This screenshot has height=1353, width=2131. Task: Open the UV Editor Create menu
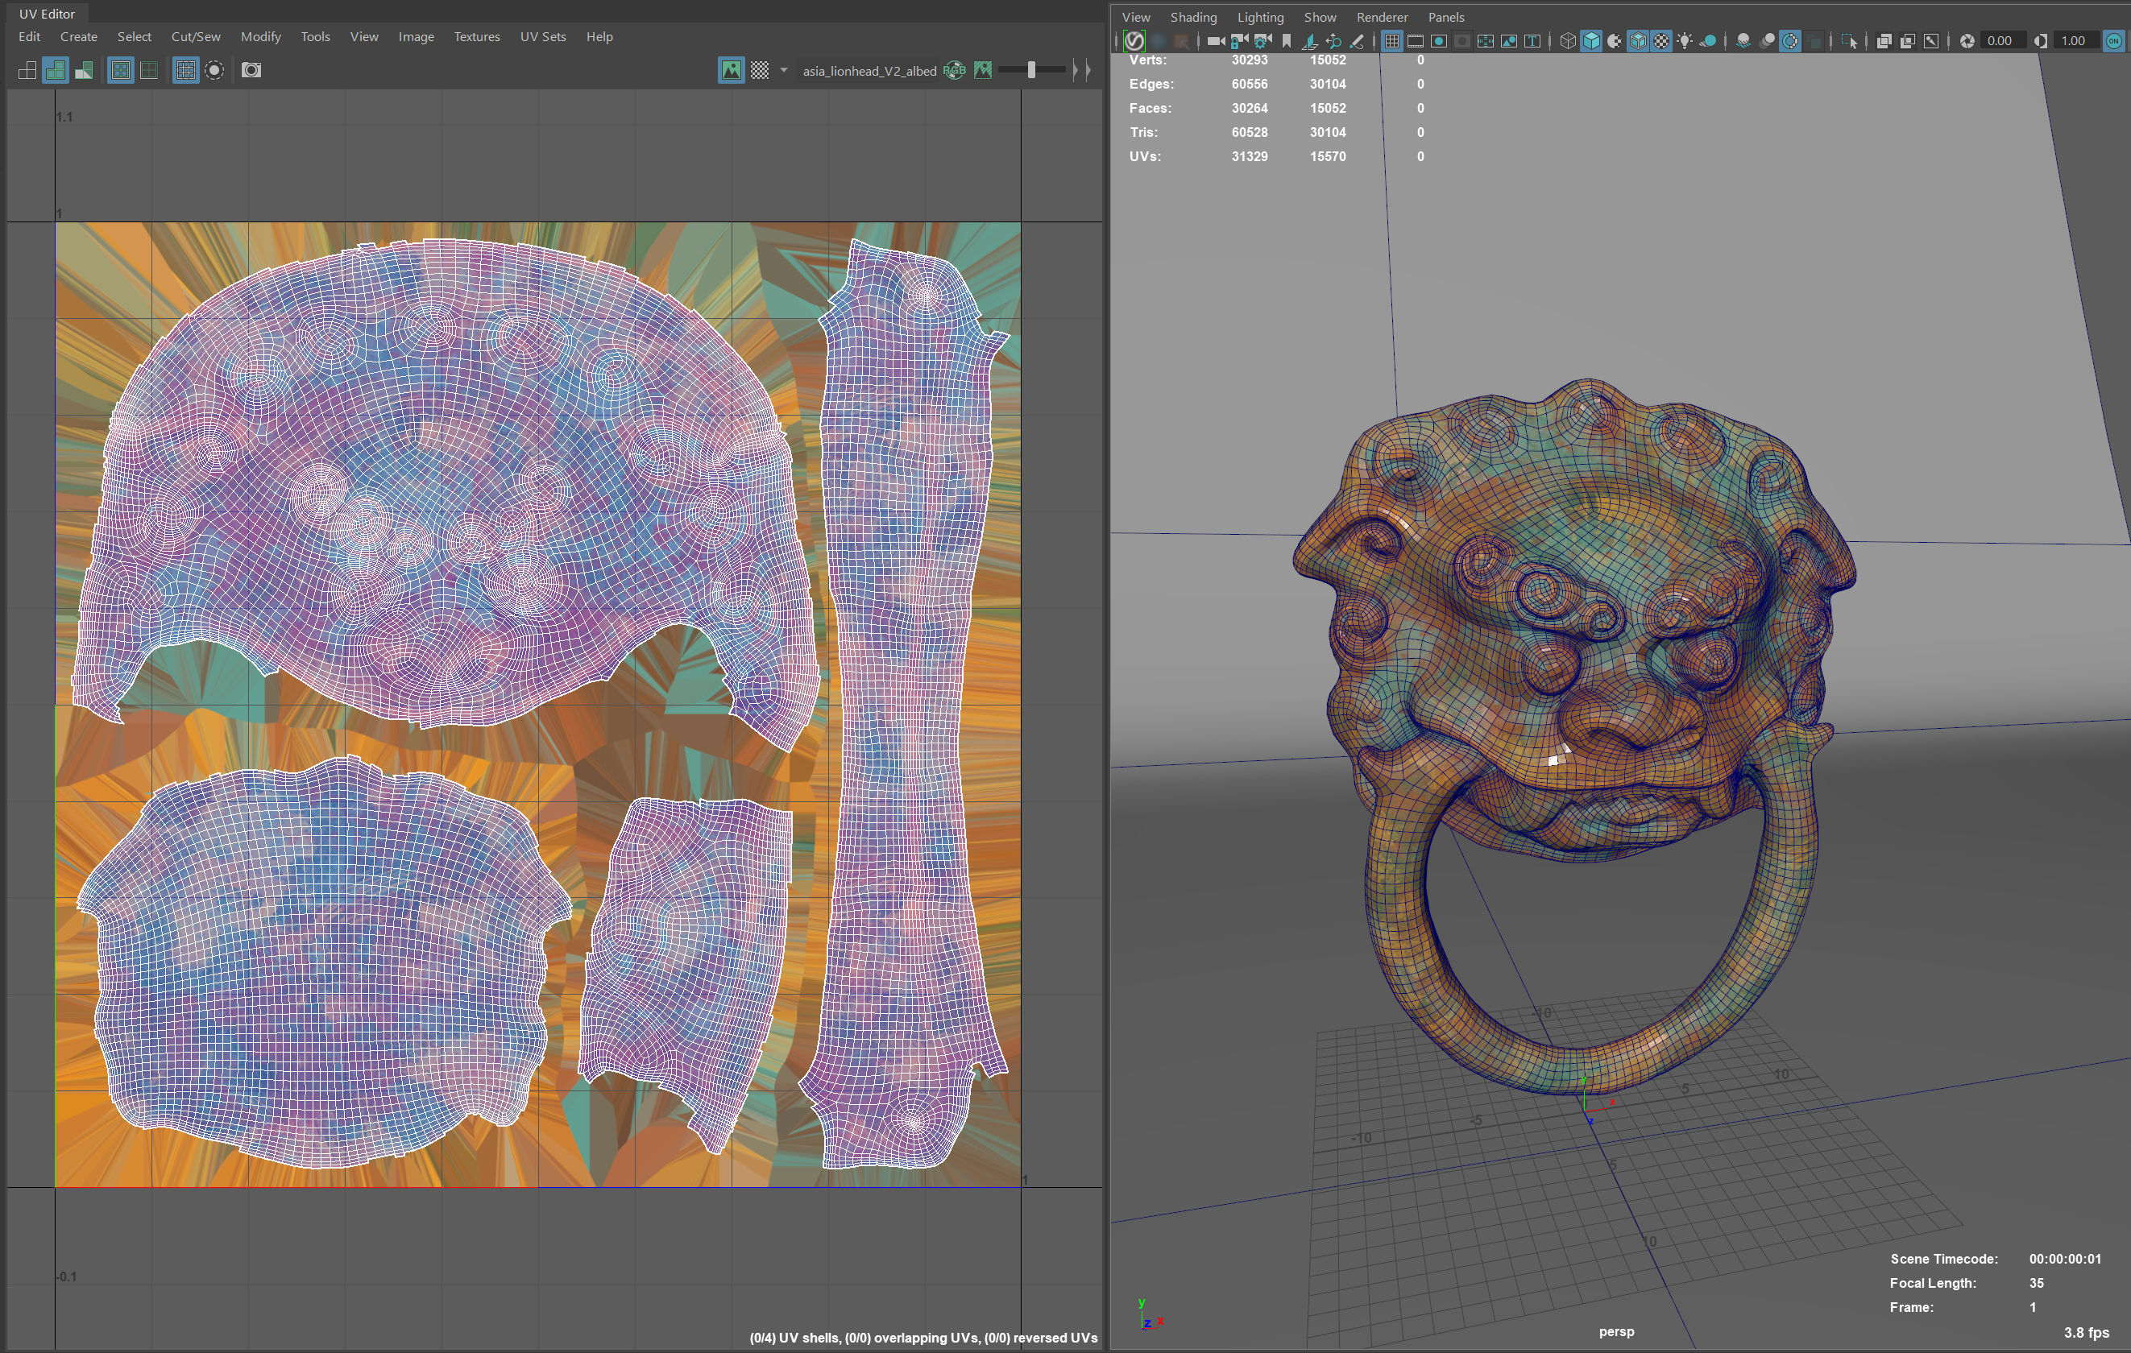pyautogui.click(x=79, y=36)
